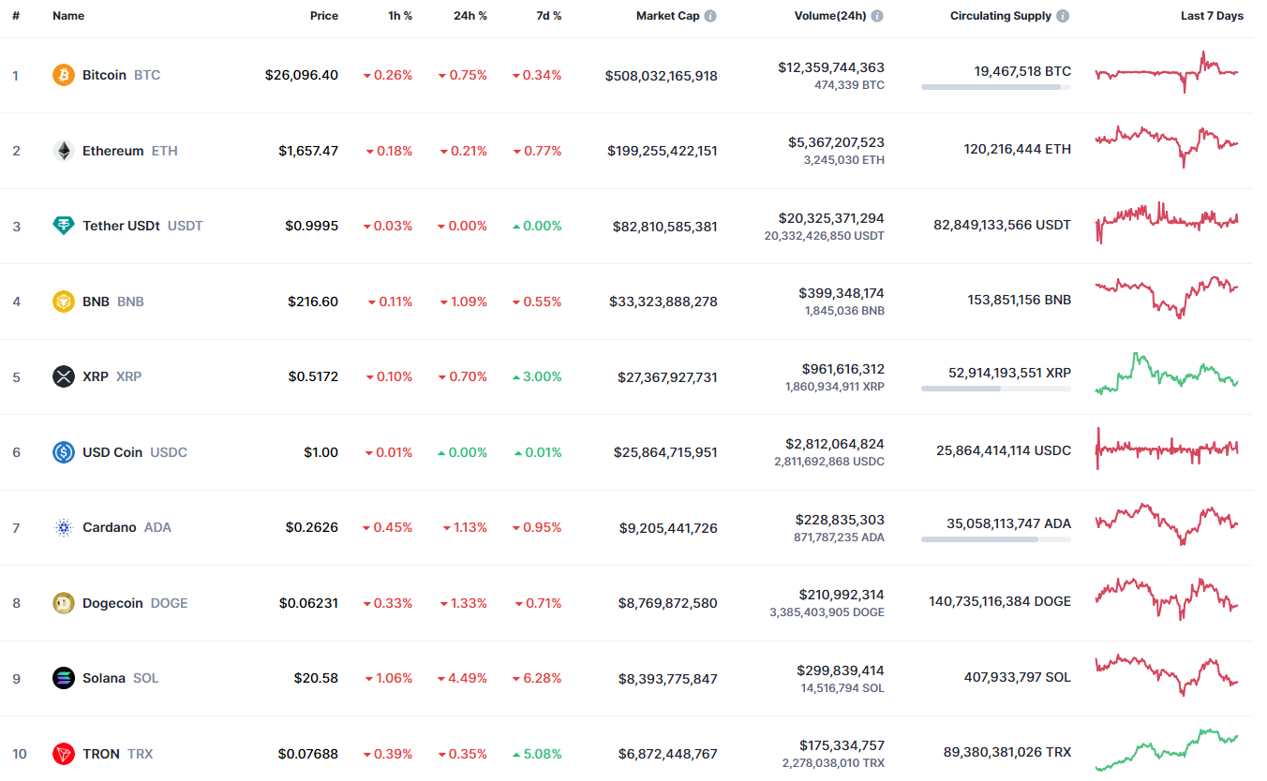1267x781 pixels.
Task: Click the Volume(24h) info tooltip icon
Action: 877,15
